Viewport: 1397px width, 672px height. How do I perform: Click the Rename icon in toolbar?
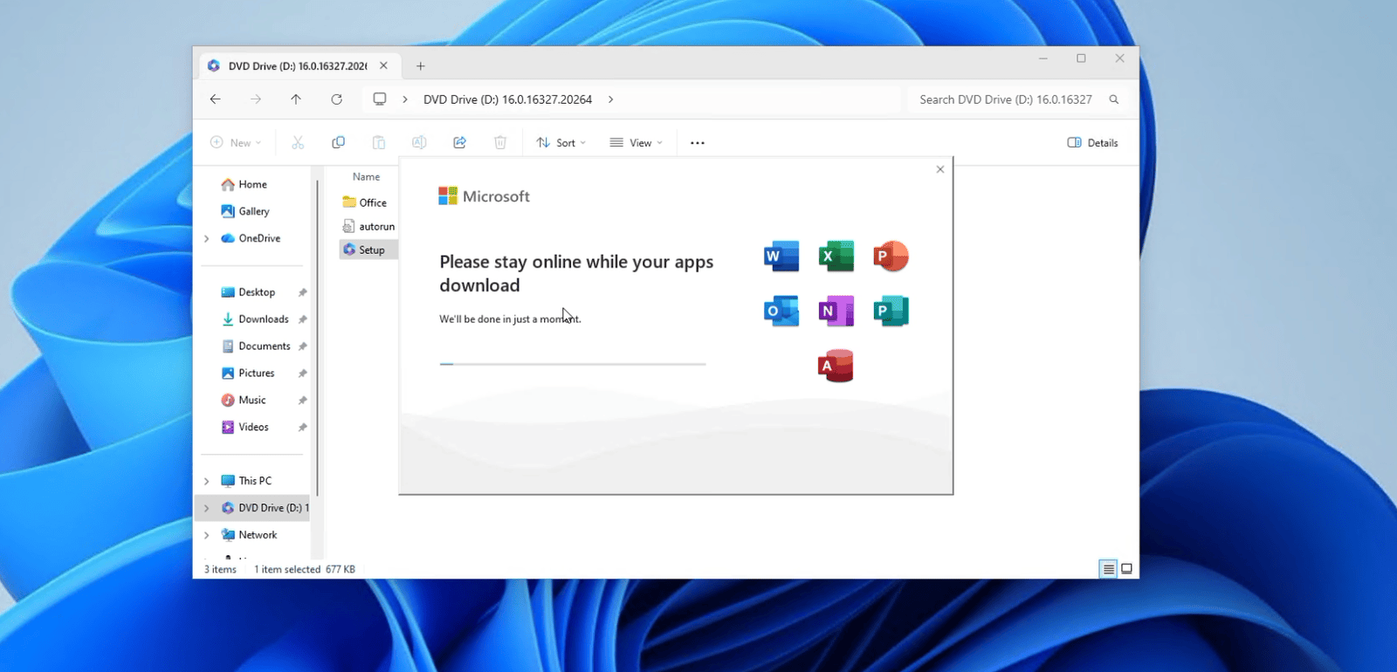pos(419,142)
